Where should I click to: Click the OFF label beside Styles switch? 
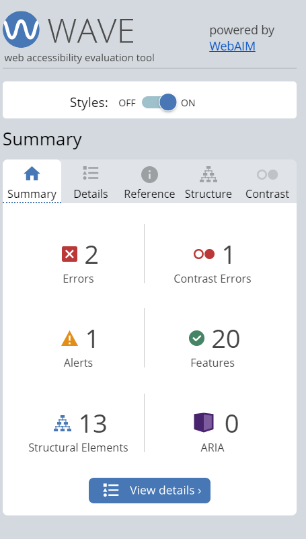tap(127, 103)
